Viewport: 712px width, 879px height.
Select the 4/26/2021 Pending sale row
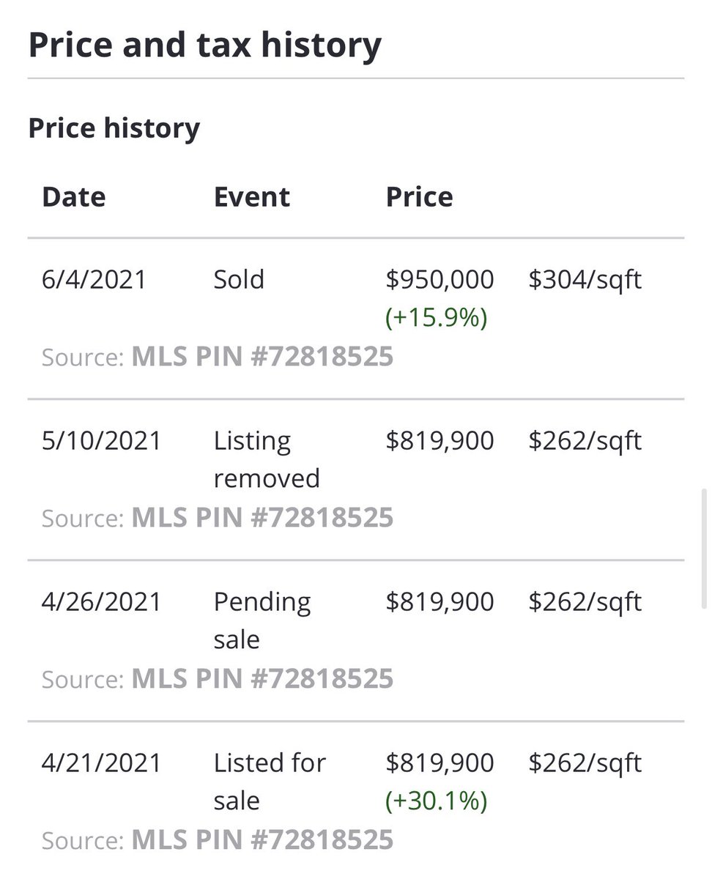(356, 641)
